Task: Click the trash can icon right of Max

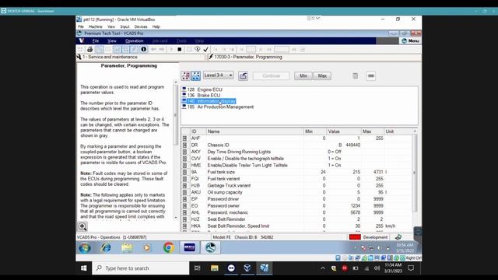Action: tap(355, 75)
